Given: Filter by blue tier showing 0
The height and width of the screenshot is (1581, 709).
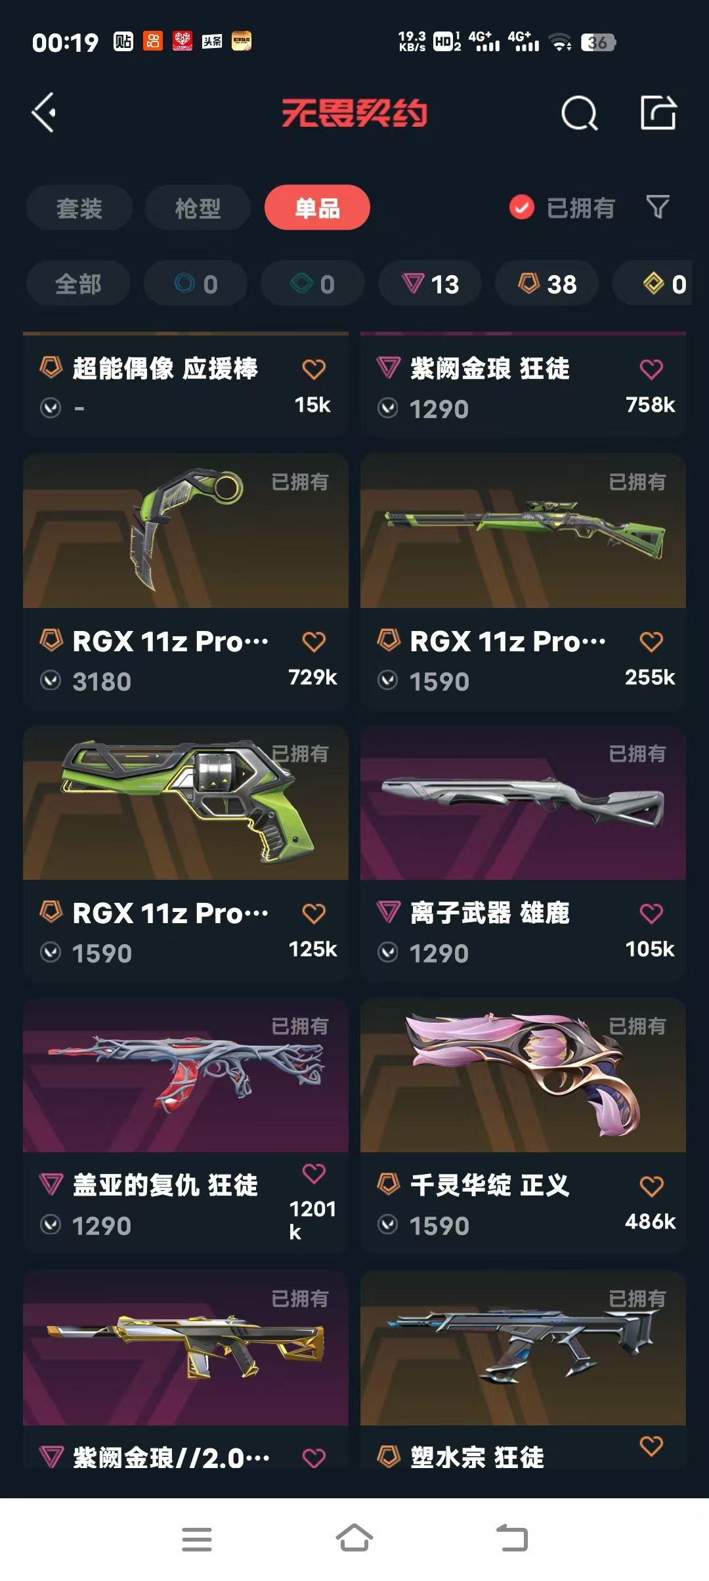Looking at the screenshot, I should point(196,284).
